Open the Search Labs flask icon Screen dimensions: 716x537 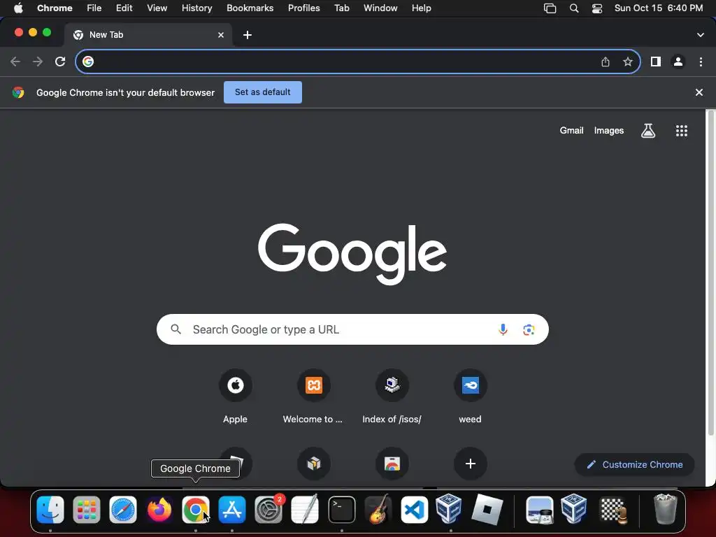pyautogui.click(x=648, y=131)
